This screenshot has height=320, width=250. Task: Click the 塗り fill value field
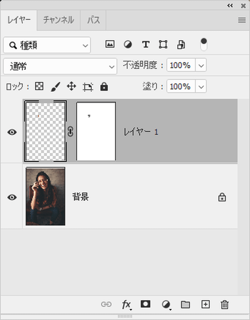point(181,87)
